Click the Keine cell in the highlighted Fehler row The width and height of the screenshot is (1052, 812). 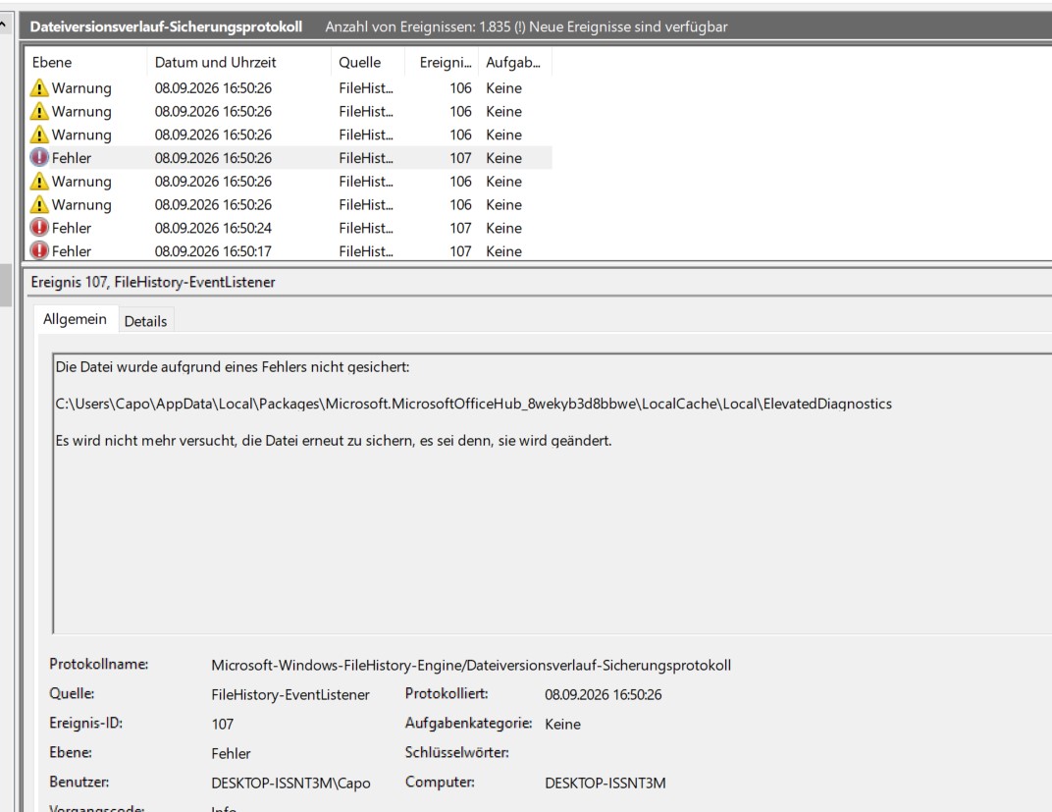point(503,158)
